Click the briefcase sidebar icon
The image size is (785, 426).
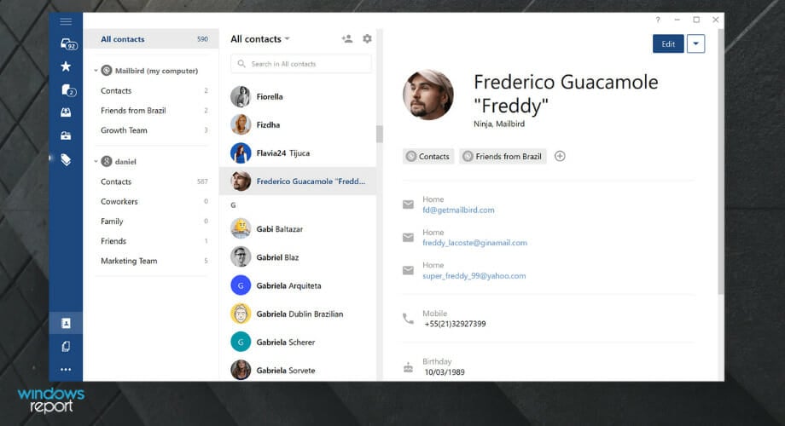tap(66, 135)
